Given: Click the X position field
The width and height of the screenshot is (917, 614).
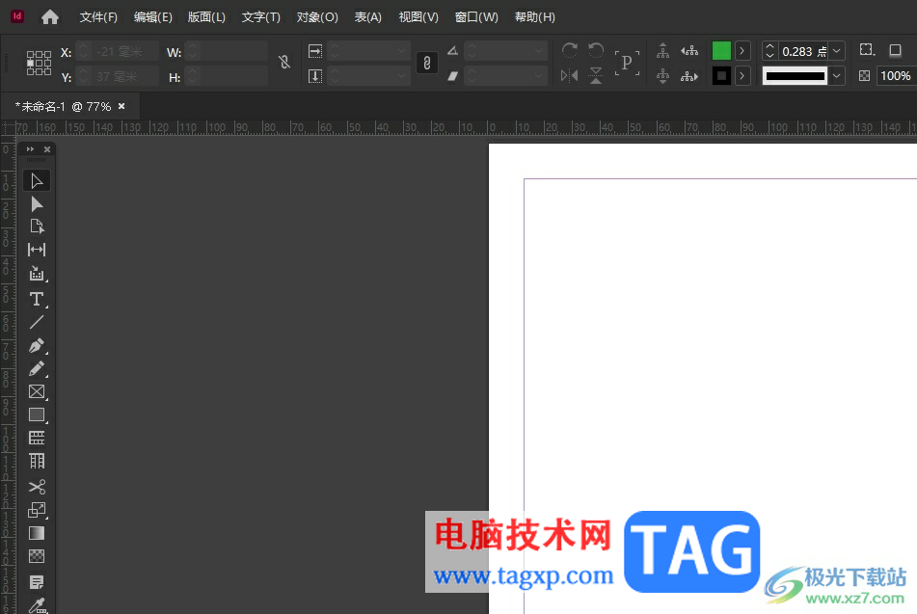Looking at the screenshot, I should tap(125, 51).
